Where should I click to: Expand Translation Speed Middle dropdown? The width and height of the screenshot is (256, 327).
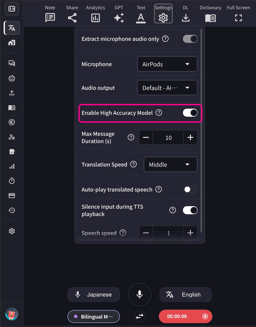click(x=170, y=165)
